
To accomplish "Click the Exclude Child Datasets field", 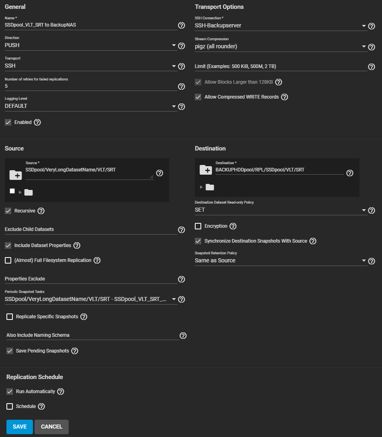I will (91, 229).
